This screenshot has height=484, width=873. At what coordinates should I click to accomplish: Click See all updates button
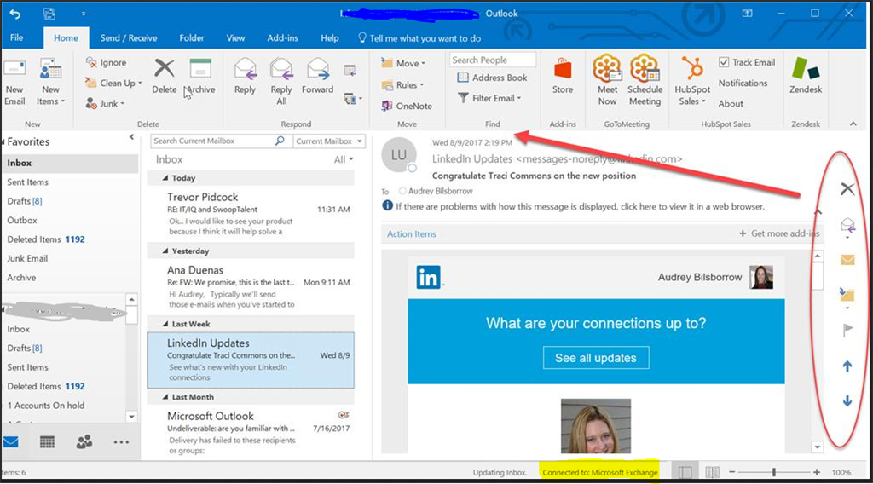click(596, 358)
